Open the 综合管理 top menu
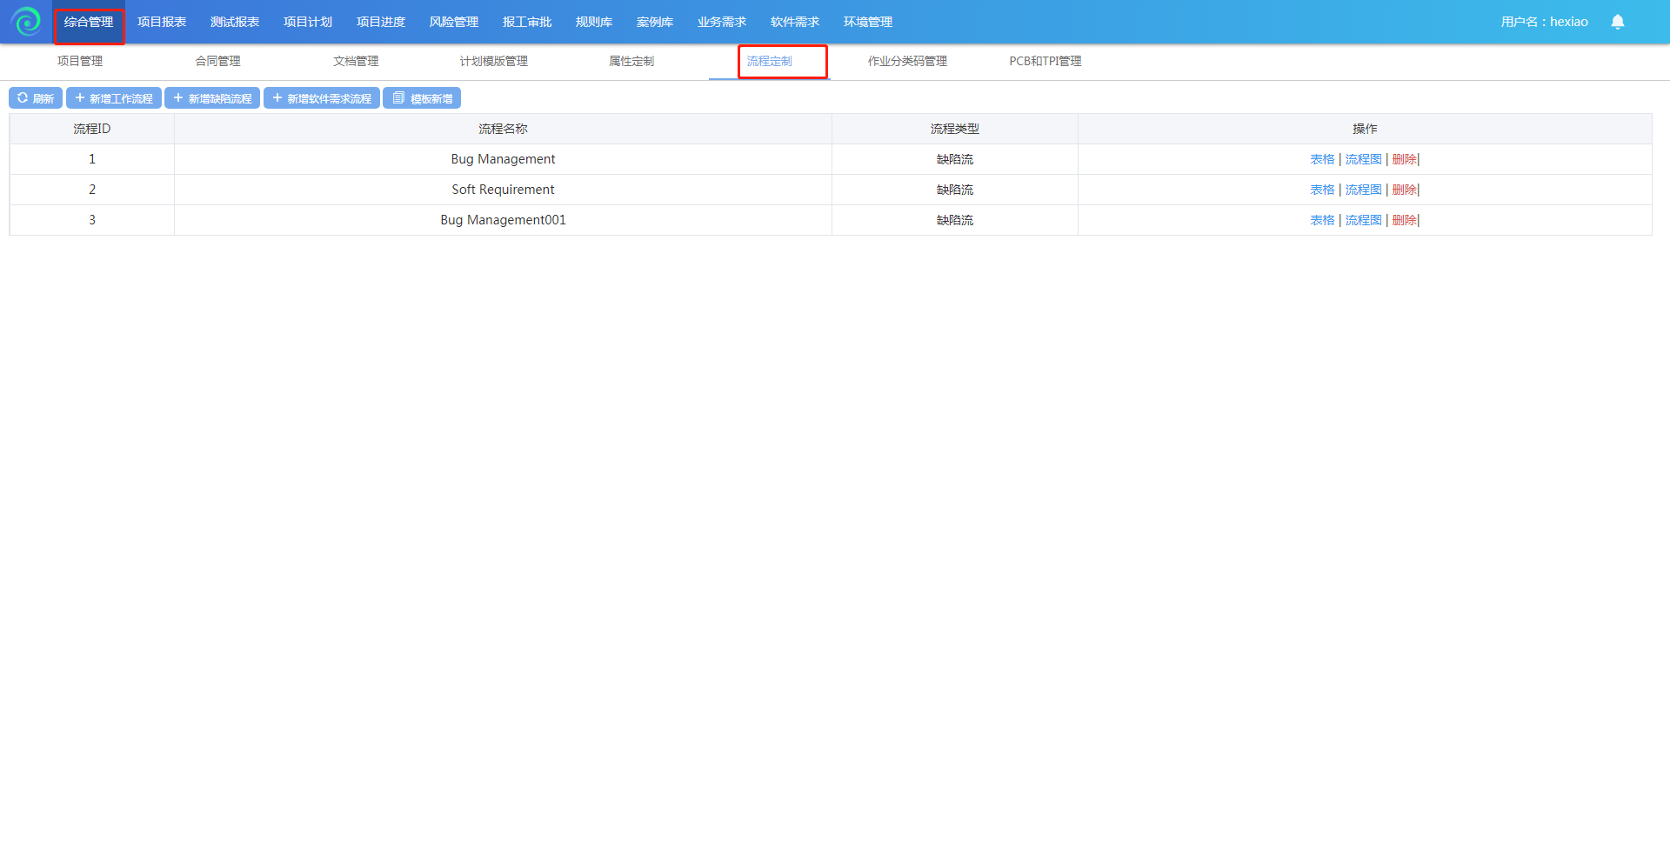This screenshot has height=841, width=1670. pyautogui.click(x=89, y=22)
